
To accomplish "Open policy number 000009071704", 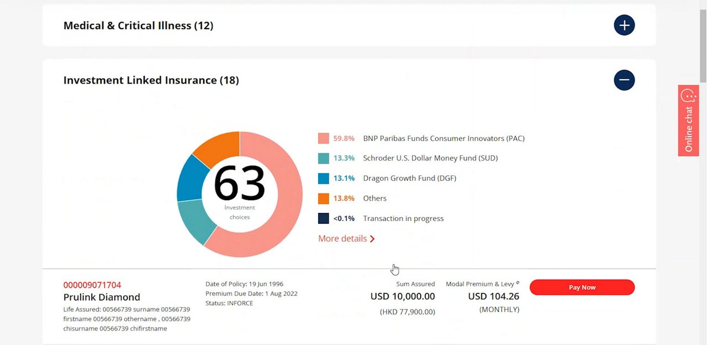I will tap(92, 285).
